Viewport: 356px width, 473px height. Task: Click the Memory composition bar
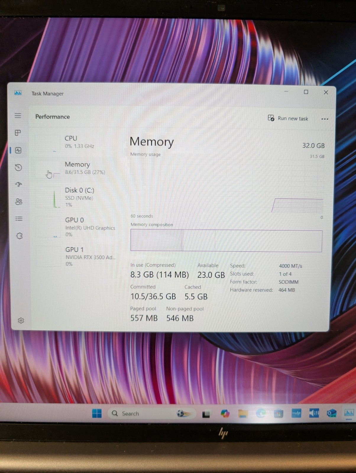(226, 241)
